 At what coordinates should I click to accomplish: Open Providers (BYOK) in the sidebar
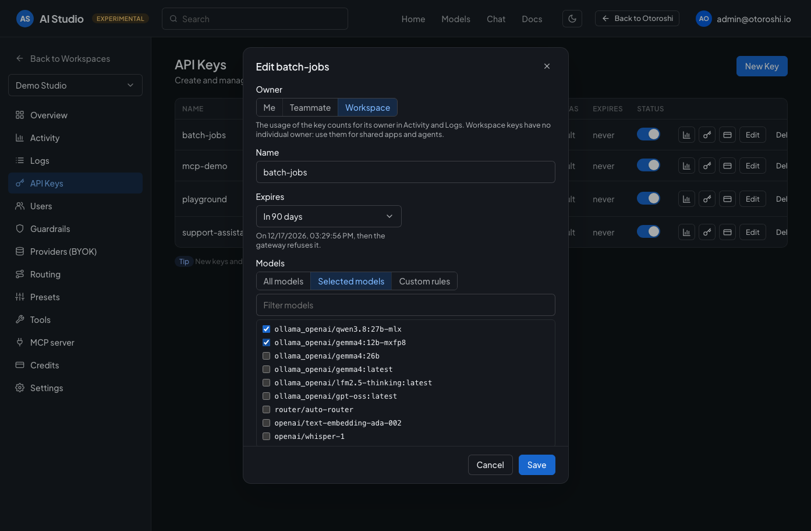(75, 252)
